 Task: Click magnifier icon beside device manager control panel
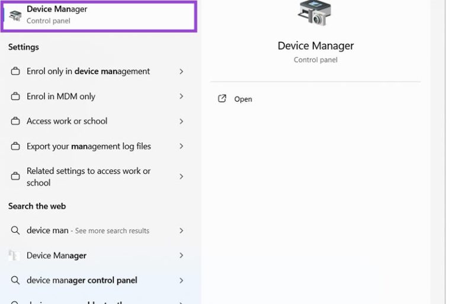coord(15,280)
